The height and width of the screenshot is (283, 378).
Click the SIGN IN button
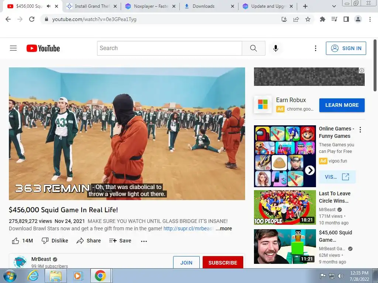click(x=346, y=48)
